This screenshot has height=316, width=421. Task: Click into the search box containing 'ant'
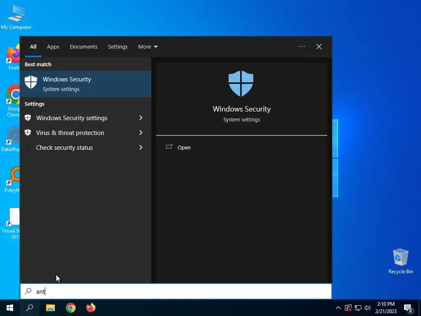(x=176, y=291)
